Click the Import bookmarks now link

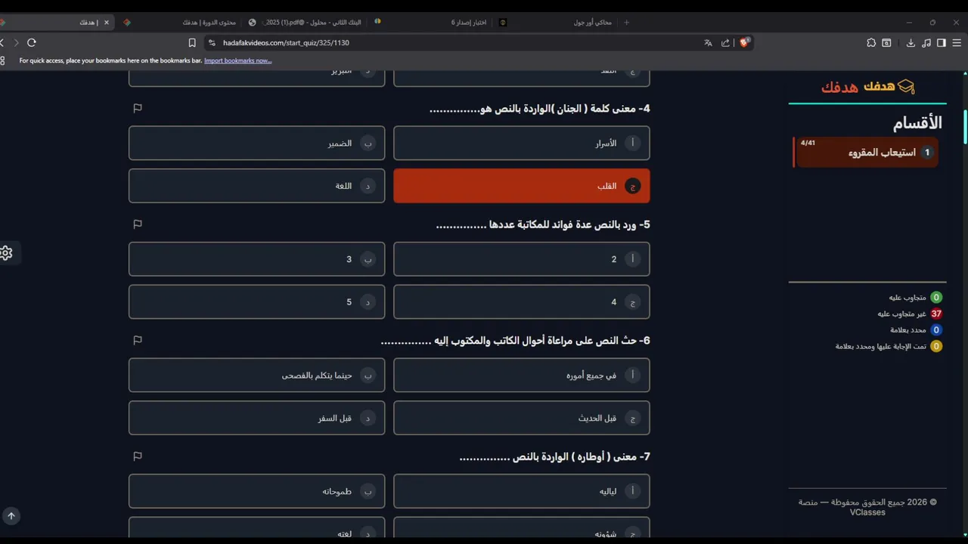(x=237, y=60)
